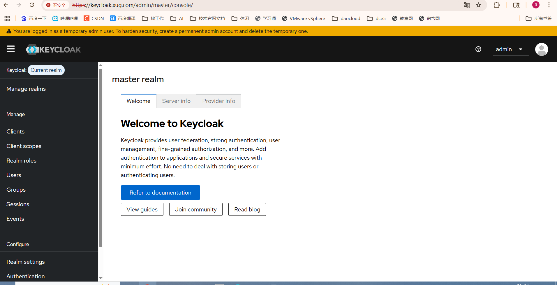Click the user avatar icon
The image size is (557, 285).
pos(541,49)
